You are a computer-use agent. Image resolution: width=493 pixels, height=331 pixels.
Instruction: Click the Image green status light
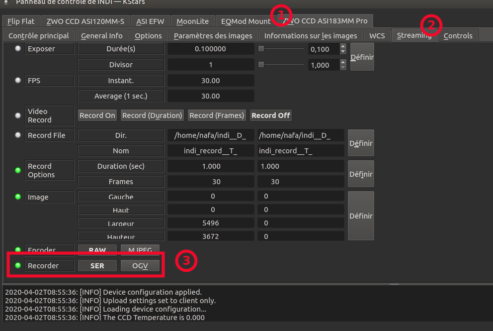pos(18,197)
